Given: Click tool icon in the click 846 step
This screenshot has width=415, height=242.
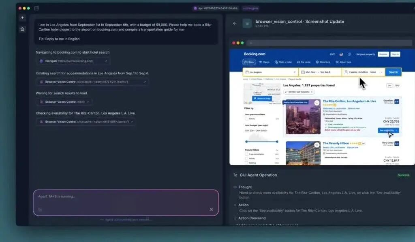Looking at the screenshot, I should click(41, 122).
